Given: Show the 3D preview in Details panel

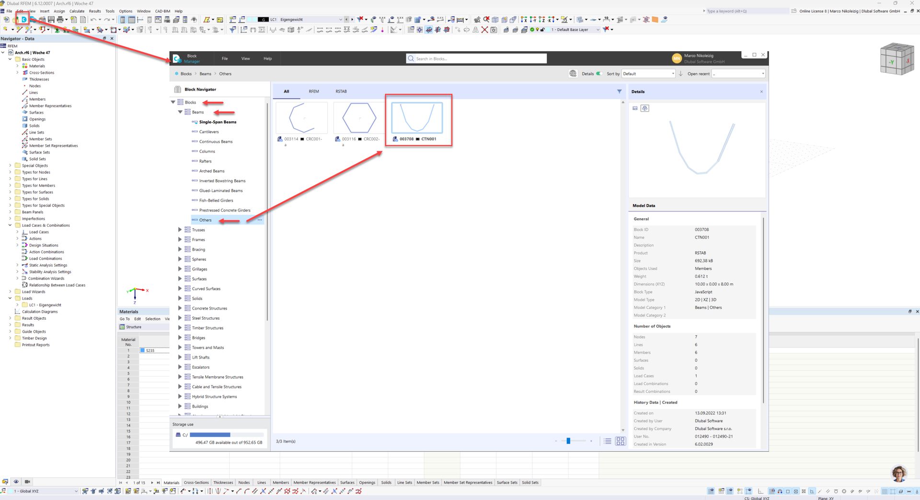Looking at the screenshot, I should 644,108.
